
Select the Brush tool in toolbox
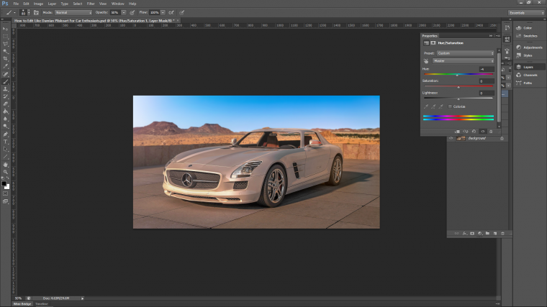click(x=5, y=81)
